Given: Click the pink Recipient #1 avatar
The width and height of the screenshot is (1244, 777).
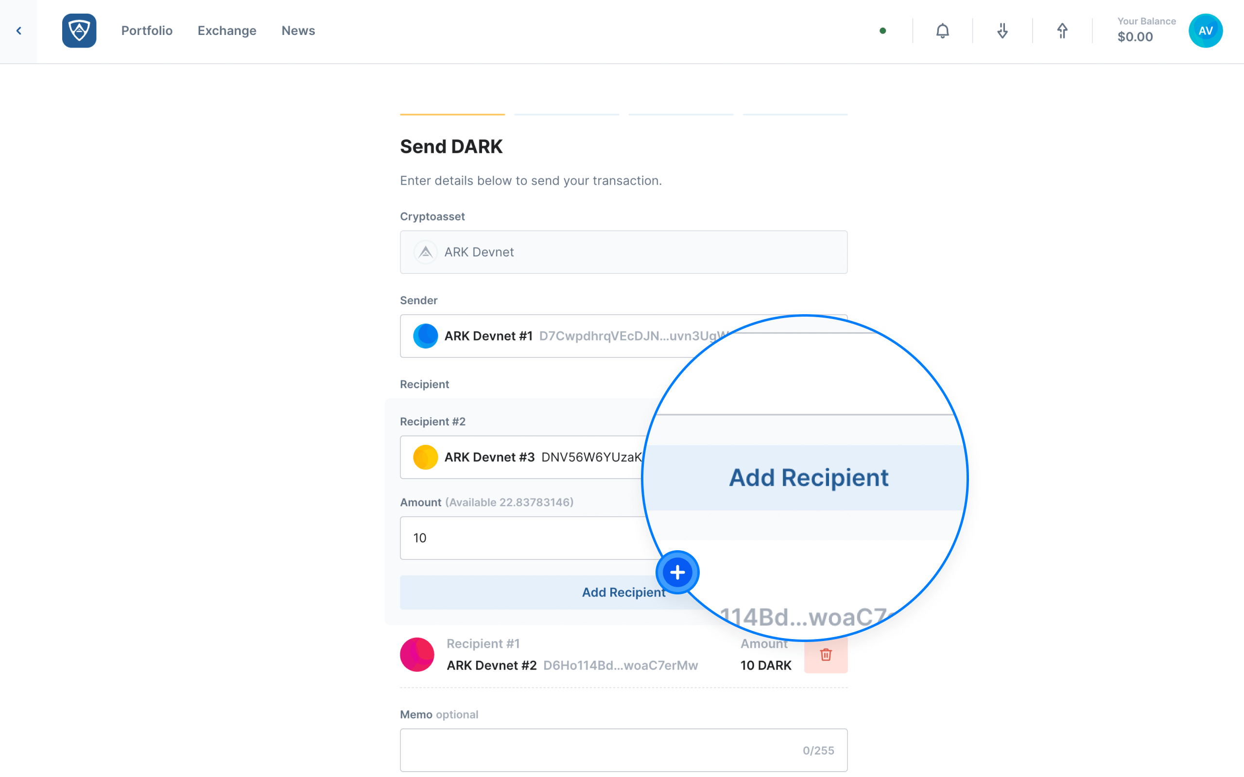Looking at the screenshot, I should [x=417, y=654].
